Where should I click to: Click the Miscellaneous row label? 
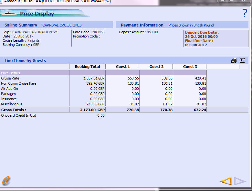[12, 104]
